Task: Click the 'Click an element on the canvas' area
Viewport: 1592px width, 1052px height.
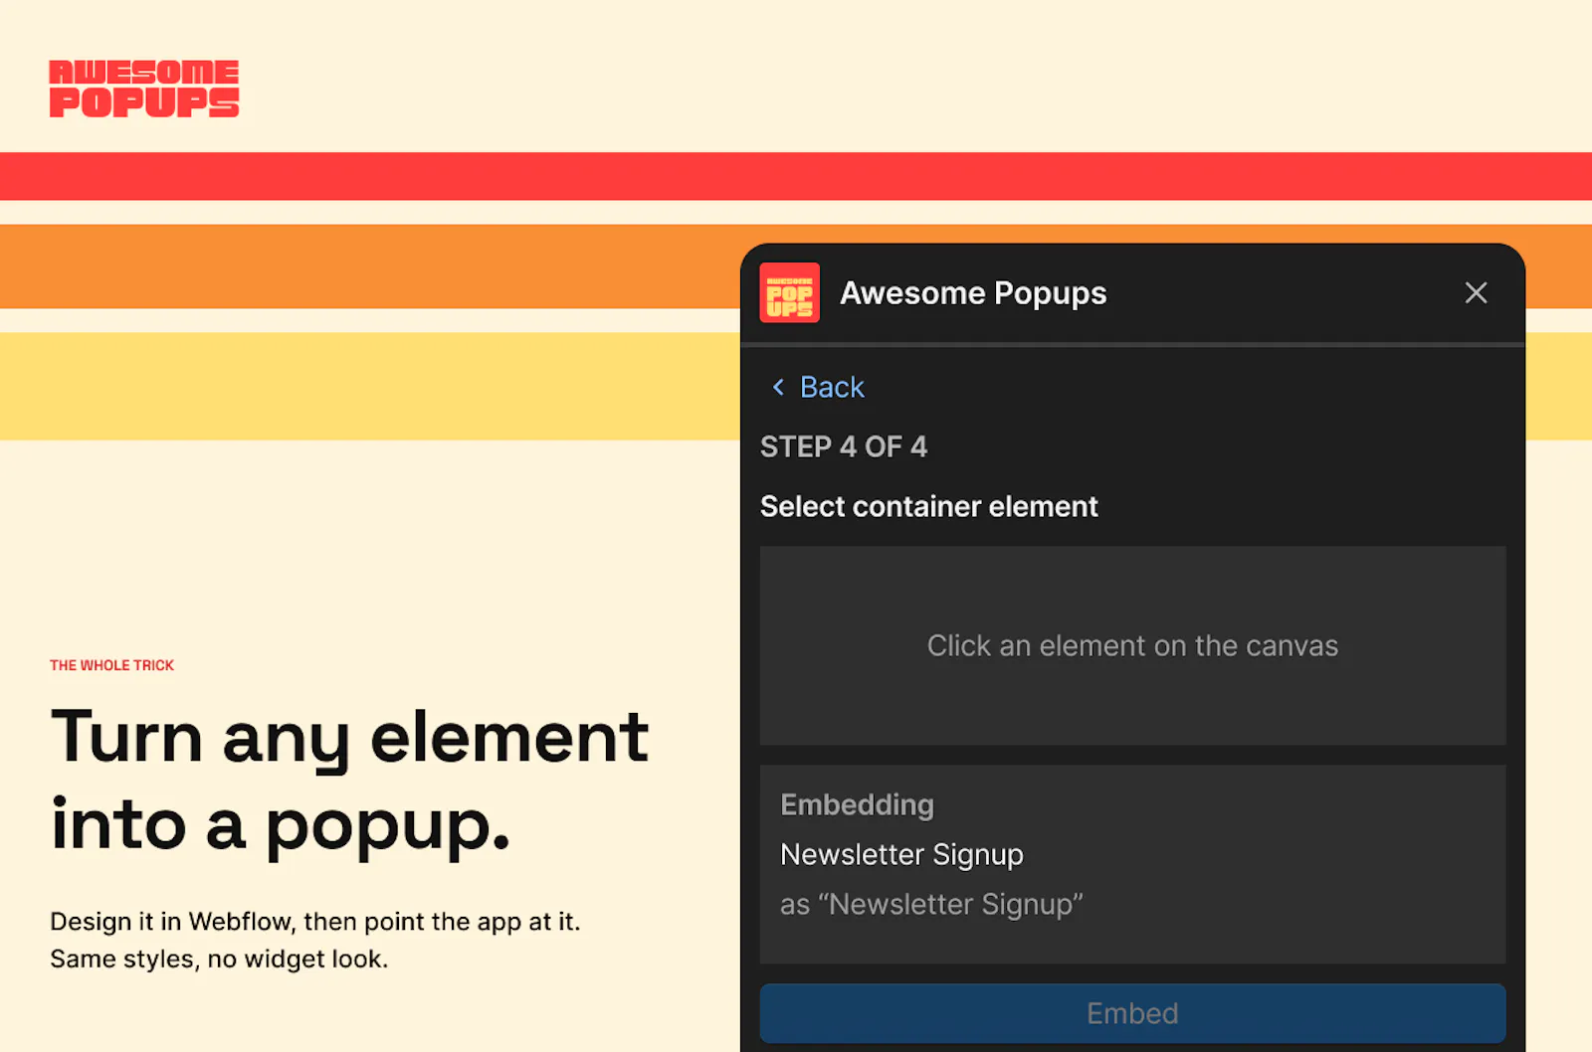Action: tap(1132, 645)
